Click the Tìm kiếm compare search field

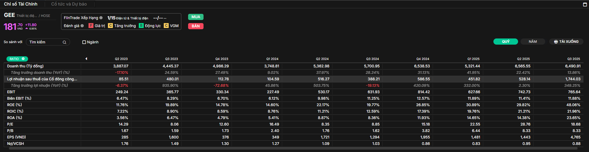pyautogui.click(x=45, y=42)
